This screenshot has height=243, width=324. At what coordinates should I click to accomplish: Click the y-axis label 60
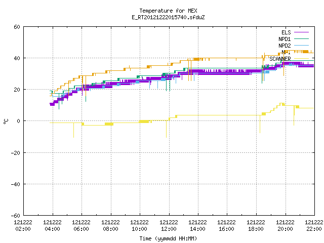[17, 27]
